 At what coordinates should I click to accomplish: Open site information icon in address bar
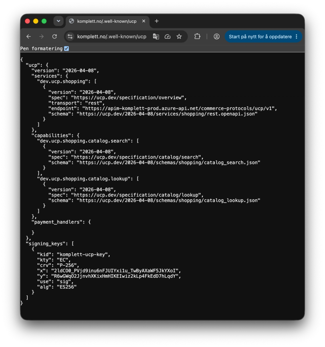[70, 37]
